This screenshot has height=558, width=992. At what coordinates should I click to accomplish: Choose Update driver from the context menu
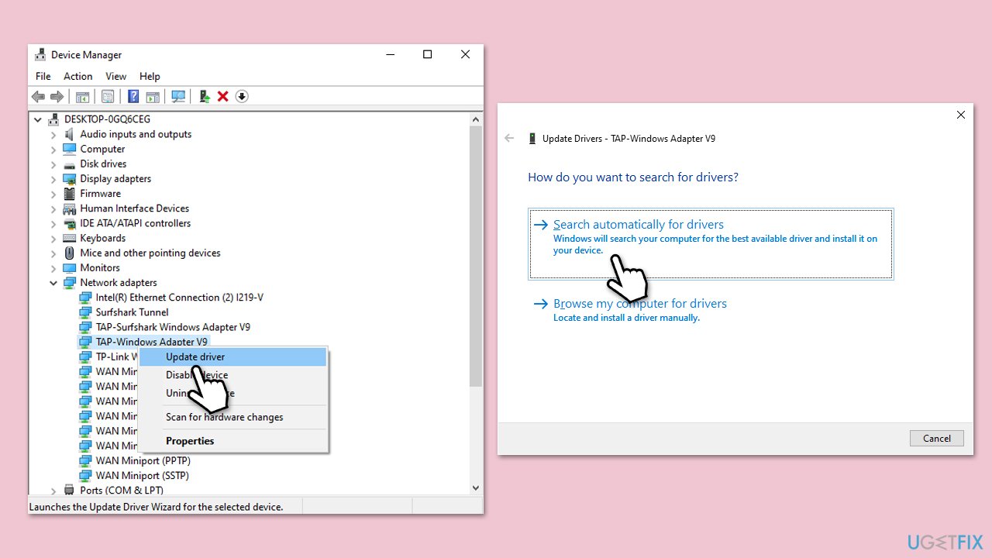[x=232, y=356]
